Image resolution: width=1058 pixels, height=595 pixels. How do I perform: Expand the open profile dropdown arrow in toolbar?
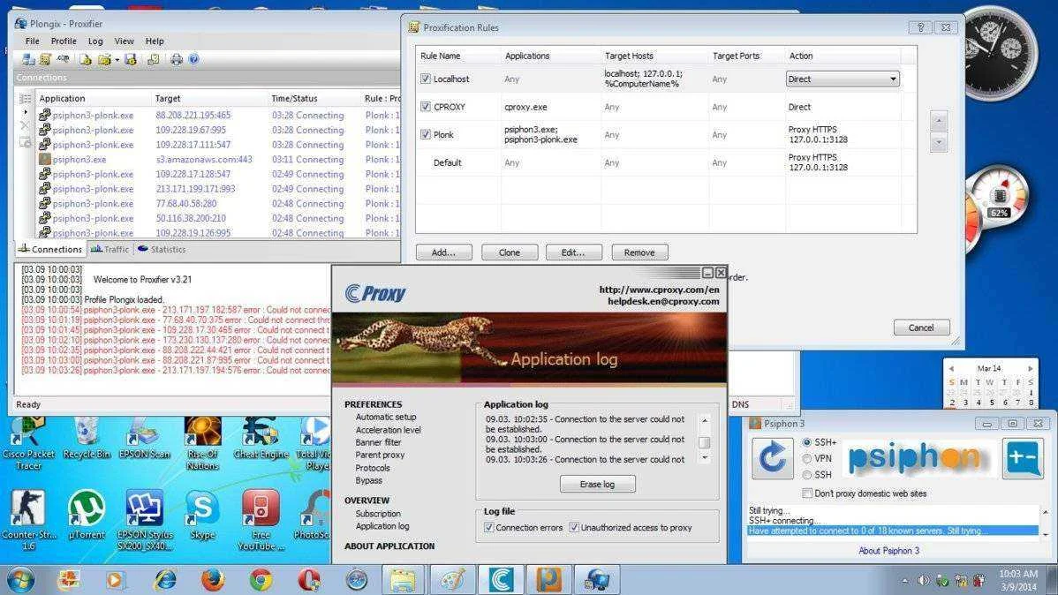point(117,60)
